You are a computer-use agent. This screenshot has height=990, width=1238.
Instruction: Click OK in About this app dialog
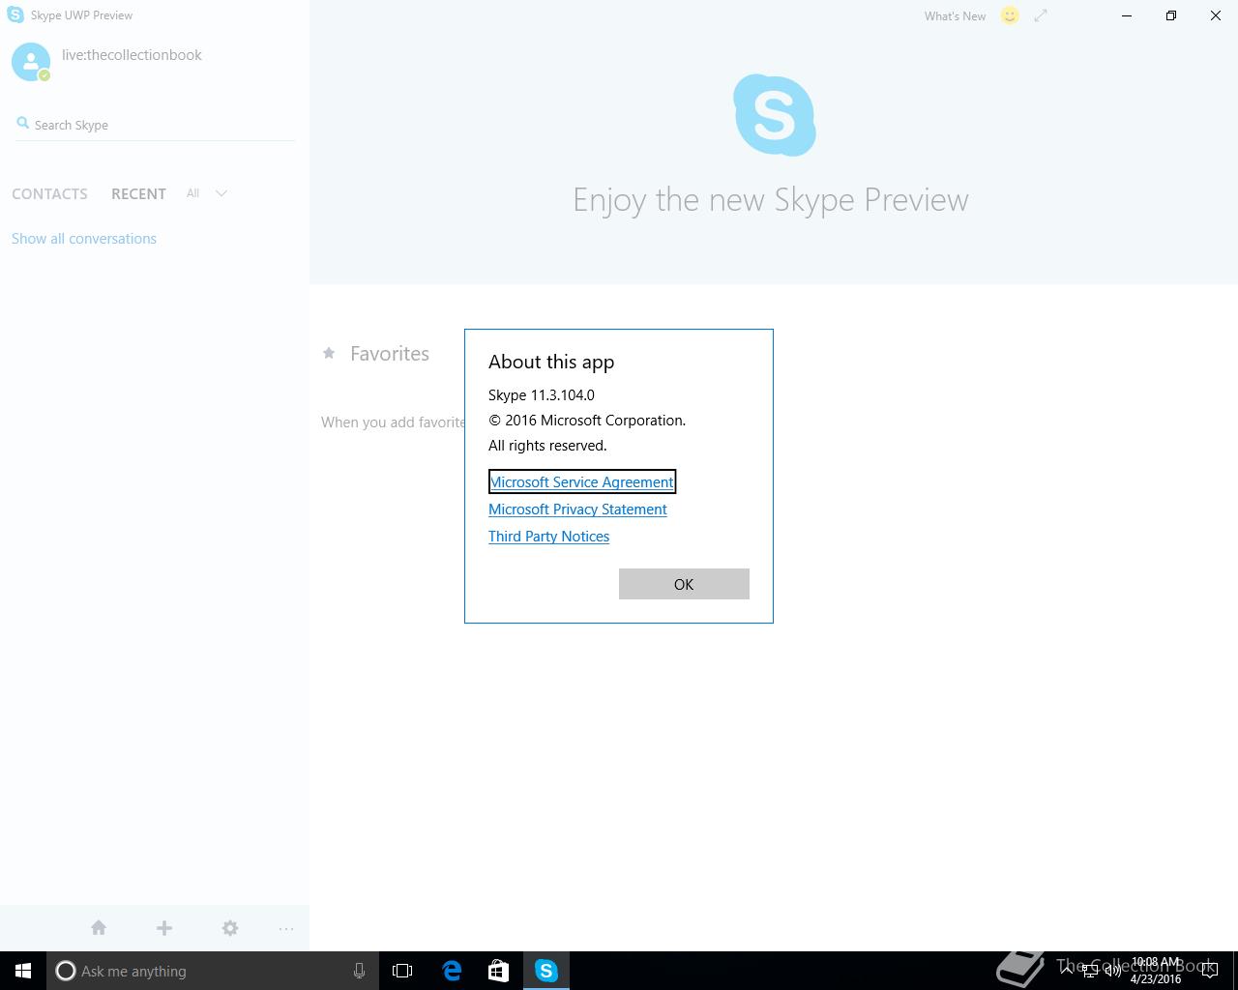click(684, 584)
